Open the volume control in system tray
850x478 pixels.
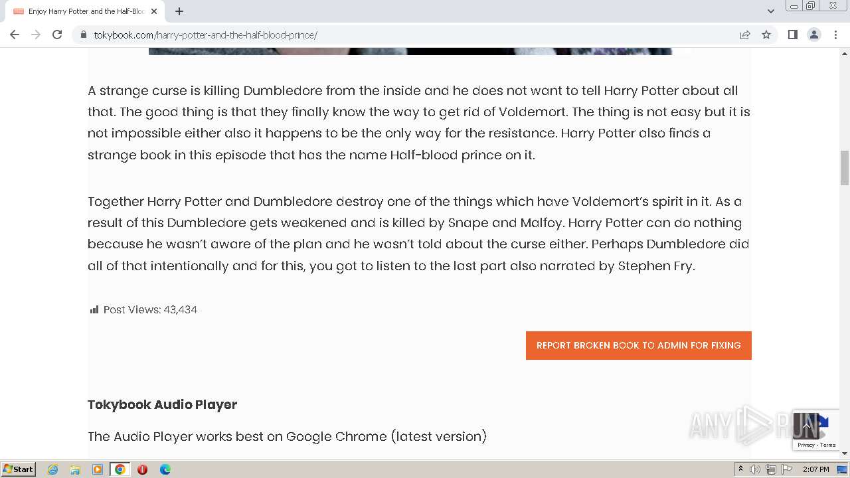(x=755, y=469)
